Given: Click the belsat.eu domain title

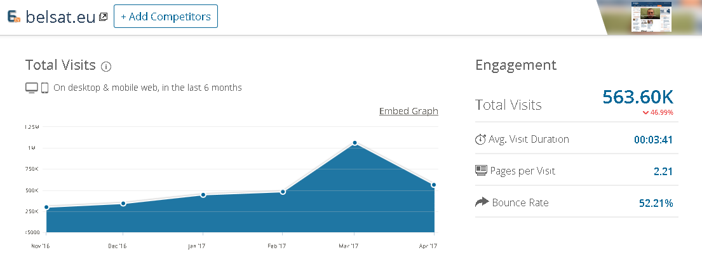Looking at the screenshot, I should pos(61,16).
